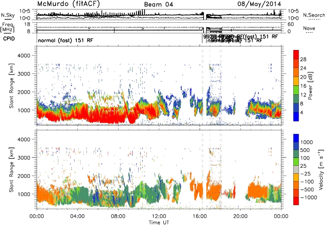Click the velocity colorbar tick value -25
The image size is (325, 225).
pos(307,174)
